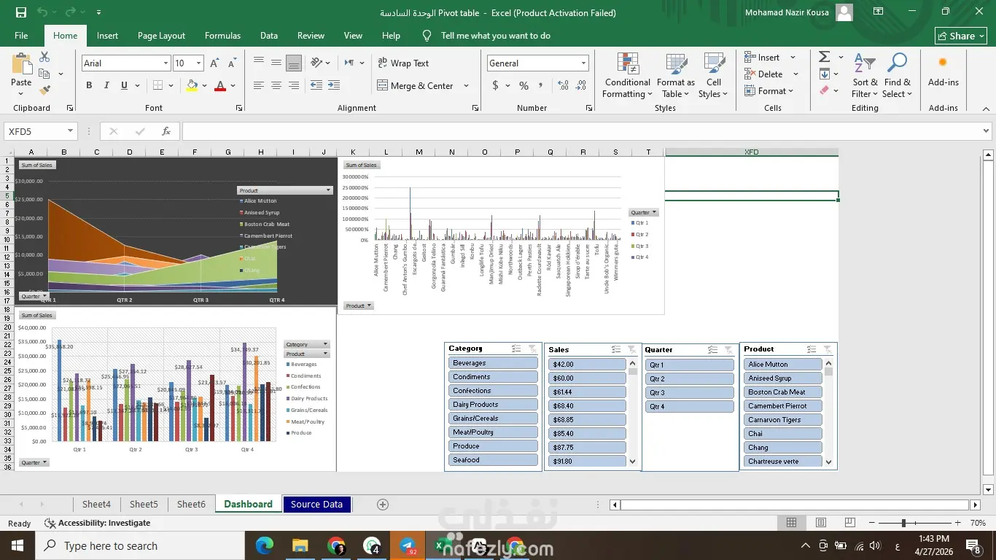Enable multi-select on Category slicer
This screenshot has width=996, height=560.
[x=516, y=349]
